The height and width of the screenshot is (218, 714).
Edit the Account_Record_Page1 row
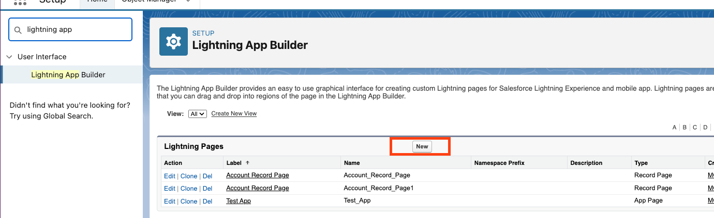[x=170, y=189]
